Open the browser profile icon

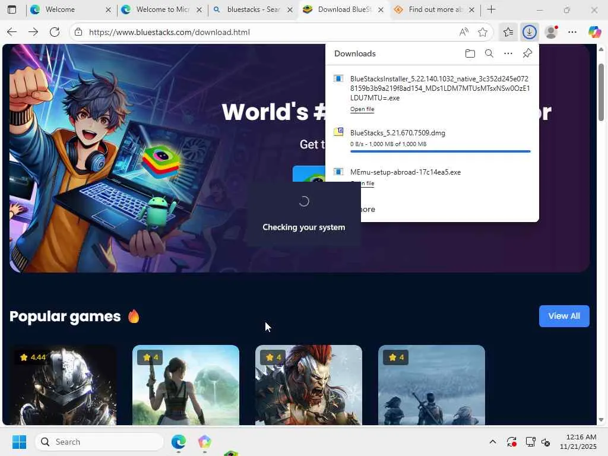coord(551,32)
